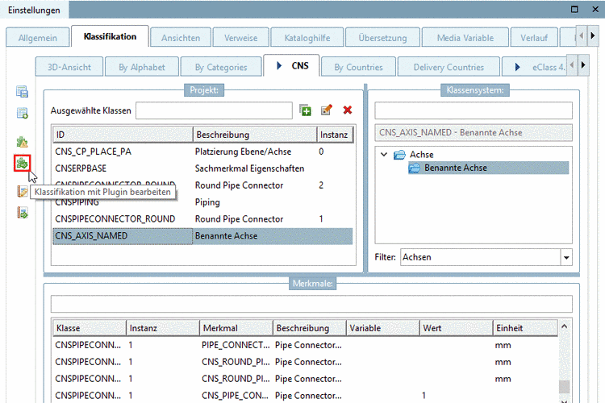Open the Delivery Countries sub-tab
The image size is (605, 403).
pyautogui.click(x=449, y=67)
